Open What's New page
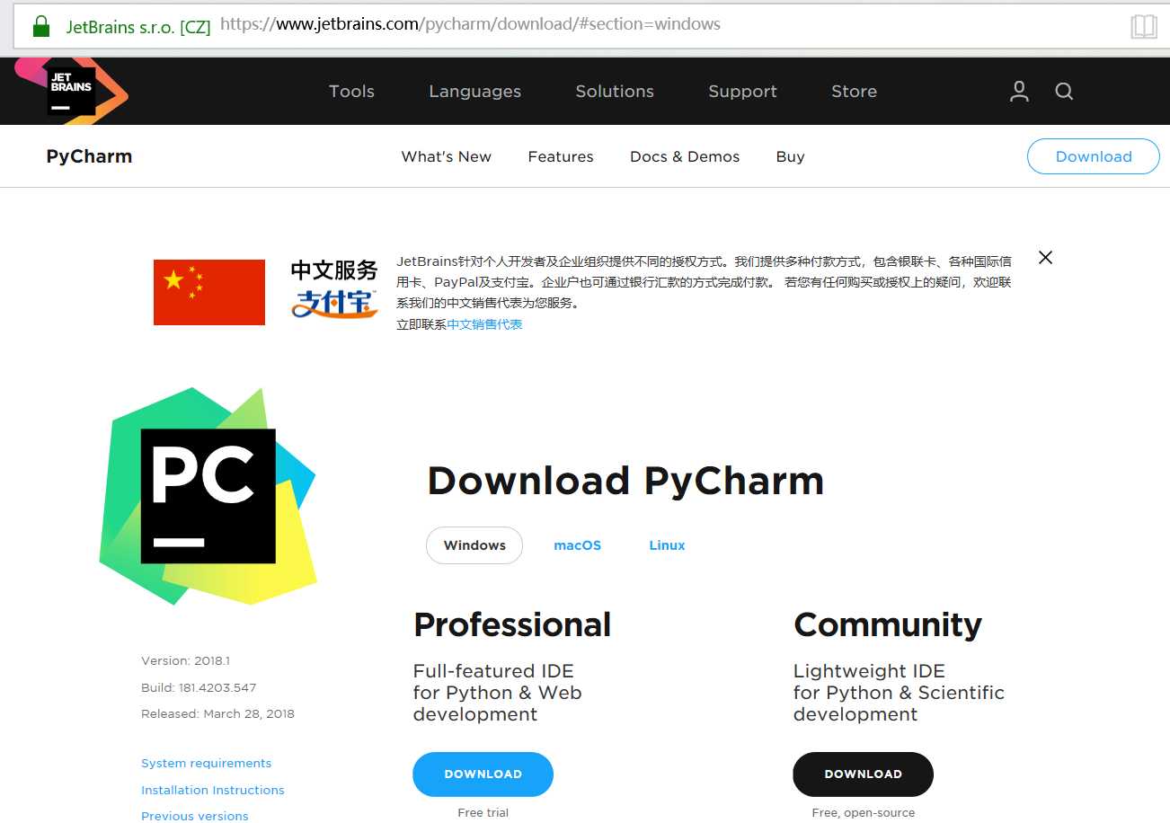The width and height of the screenshot is (1170, 823). tap(446, 156)
